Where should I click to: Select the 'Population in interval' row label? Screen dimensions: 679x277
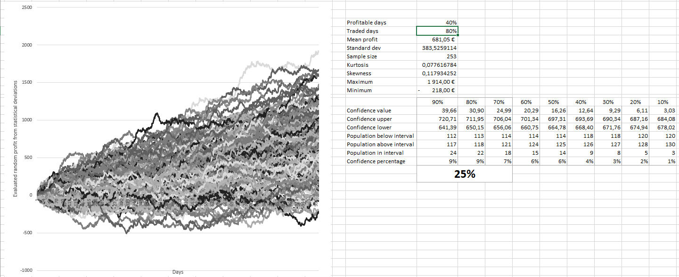coord(381,153)
